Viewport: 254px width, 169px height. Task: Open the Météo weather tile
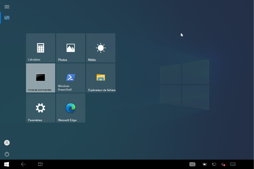point(100,48)
